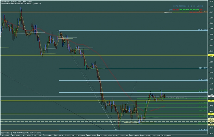Click the 11 Nov 04:00 time axis label

[80, 136]
